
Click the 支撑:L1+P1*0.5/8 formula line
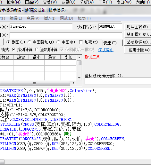click(x=32, y=115)
